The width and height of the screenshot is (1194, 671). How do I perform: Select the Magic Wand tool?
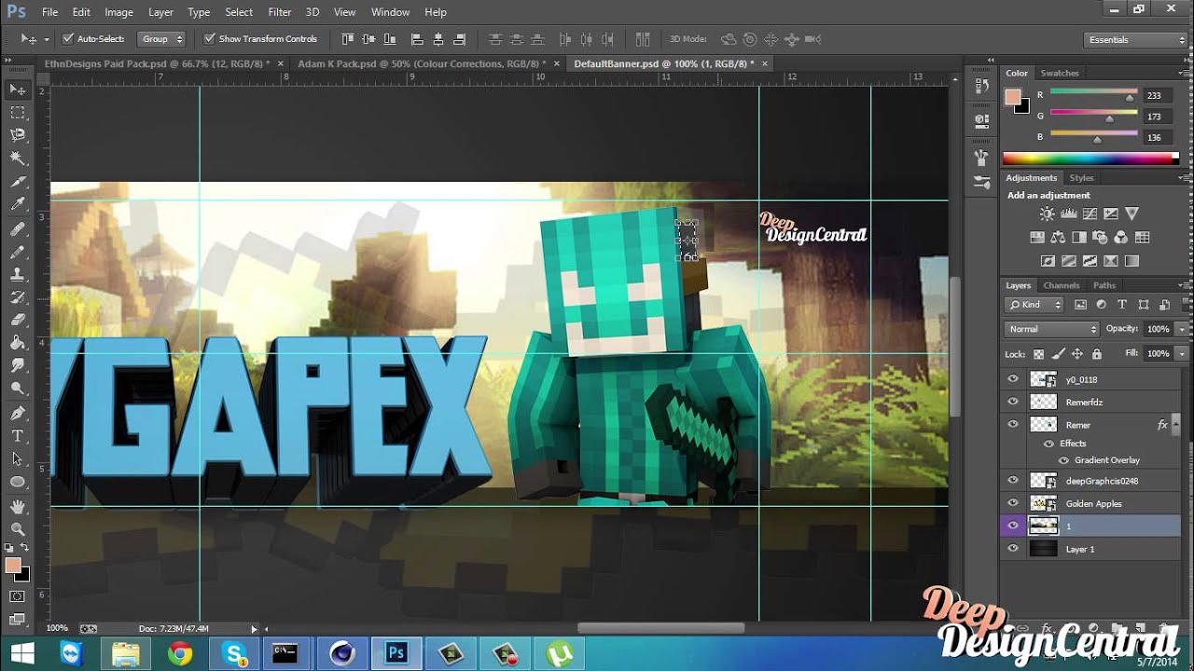17,159
